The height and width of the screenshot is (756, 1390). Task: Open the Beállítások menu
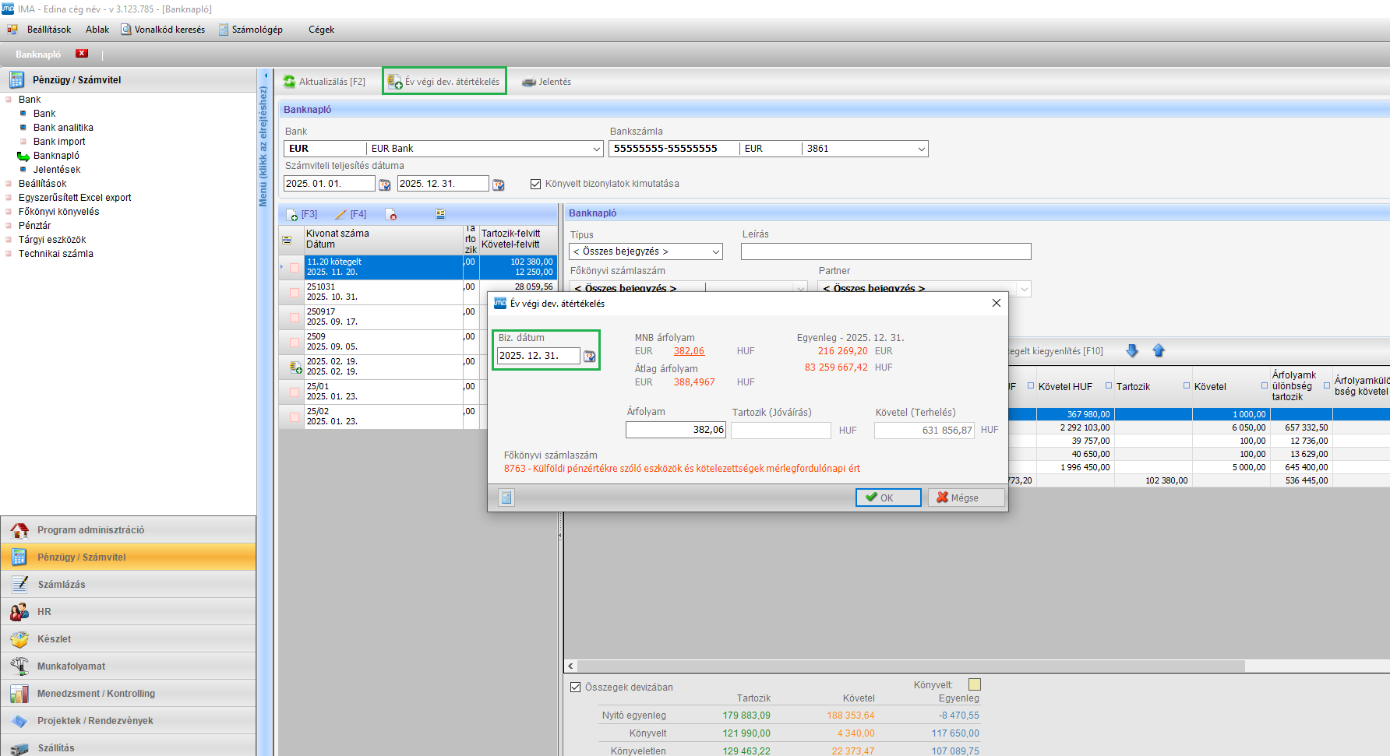(x=48, y=30)
